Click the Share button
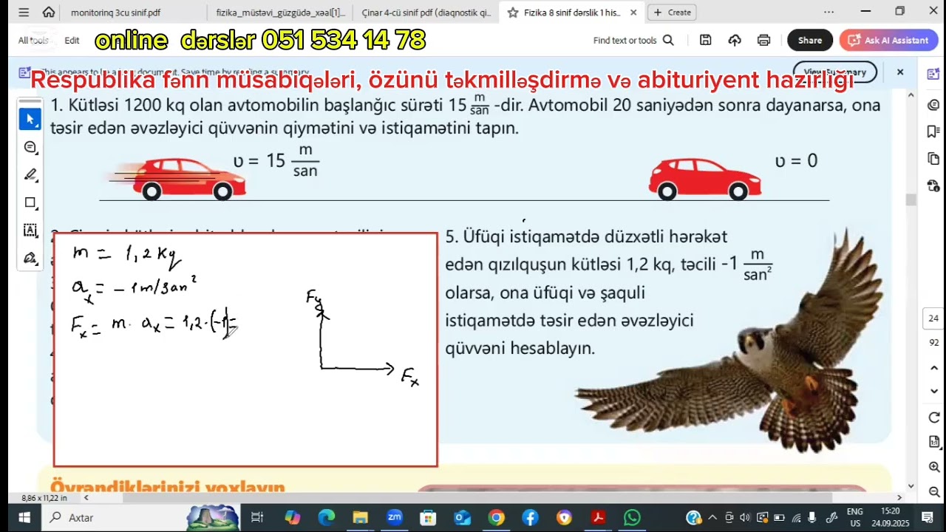Viewport: 946px width, 532px height. coord(810,41)
